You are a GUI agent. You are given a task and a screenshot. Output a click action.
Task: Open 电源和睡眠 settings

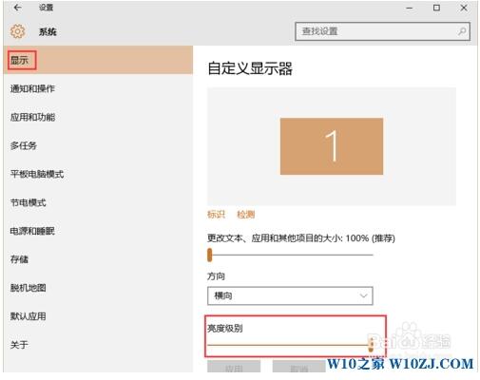click(32, 231)
